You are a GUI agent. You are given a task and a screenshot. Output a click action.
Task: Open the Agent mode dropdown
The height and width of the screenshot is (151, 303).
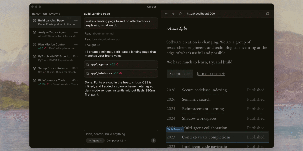[95, 141]
